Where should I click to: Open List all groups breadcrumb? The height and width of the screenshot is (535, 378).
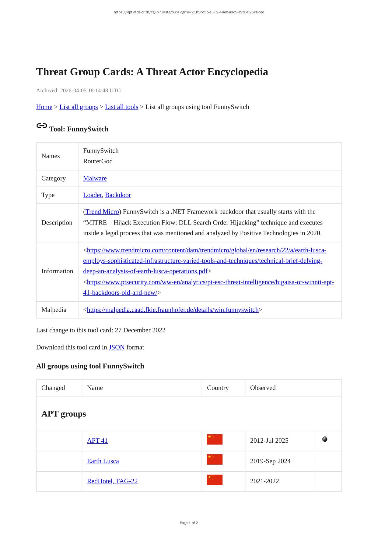(x=79, y=107)
